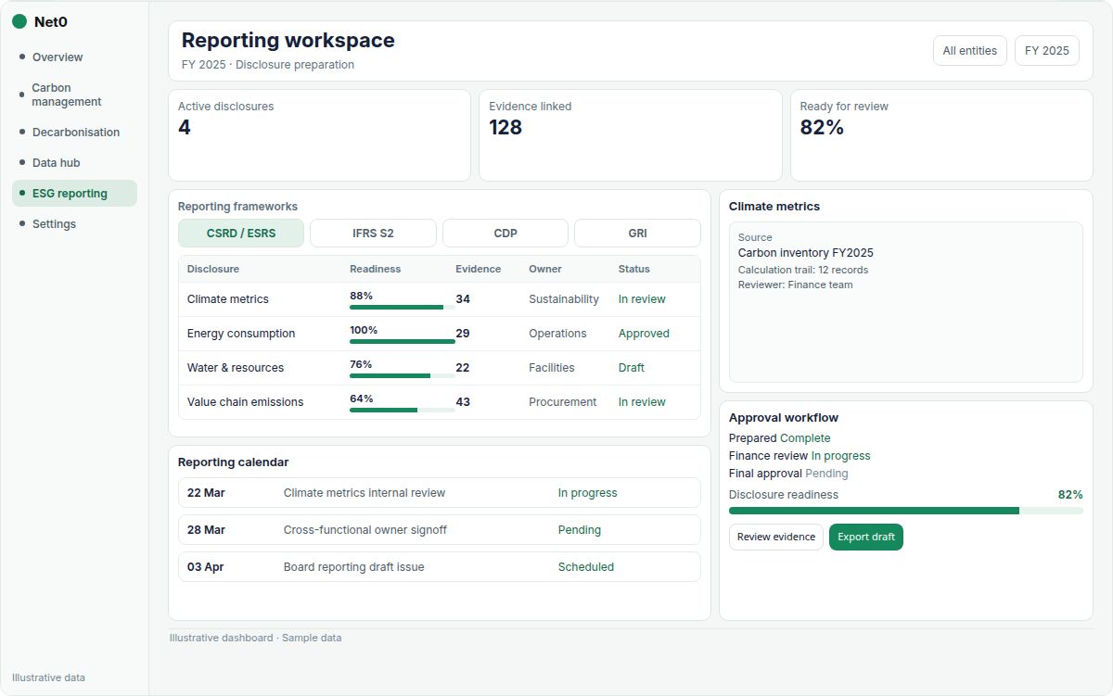Viewport: 1113px width, 696px height.
Task: Click the Climate metrics readiness bar
Action: 403,307
